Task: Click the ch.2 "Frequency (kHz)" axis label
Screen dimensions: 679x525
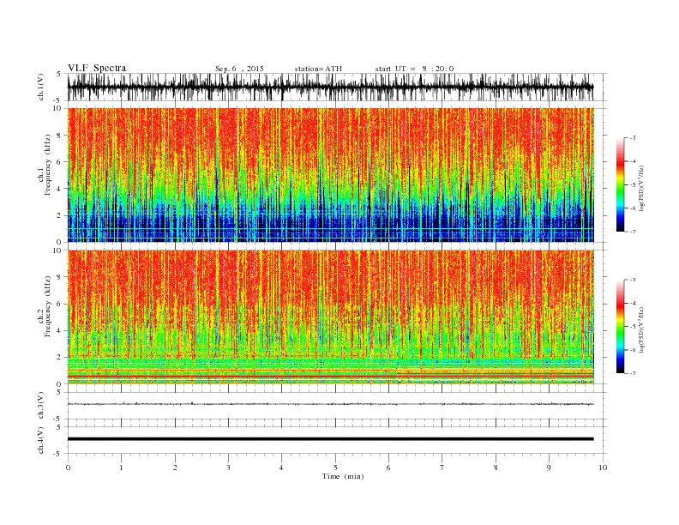Action: [x=47, y=306]
